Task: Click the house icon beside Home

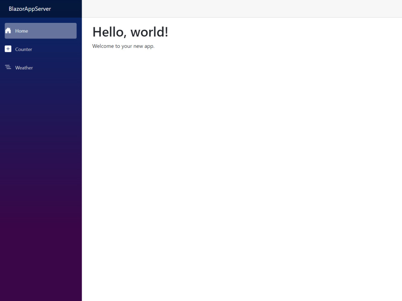Action: tap(8, 31)
